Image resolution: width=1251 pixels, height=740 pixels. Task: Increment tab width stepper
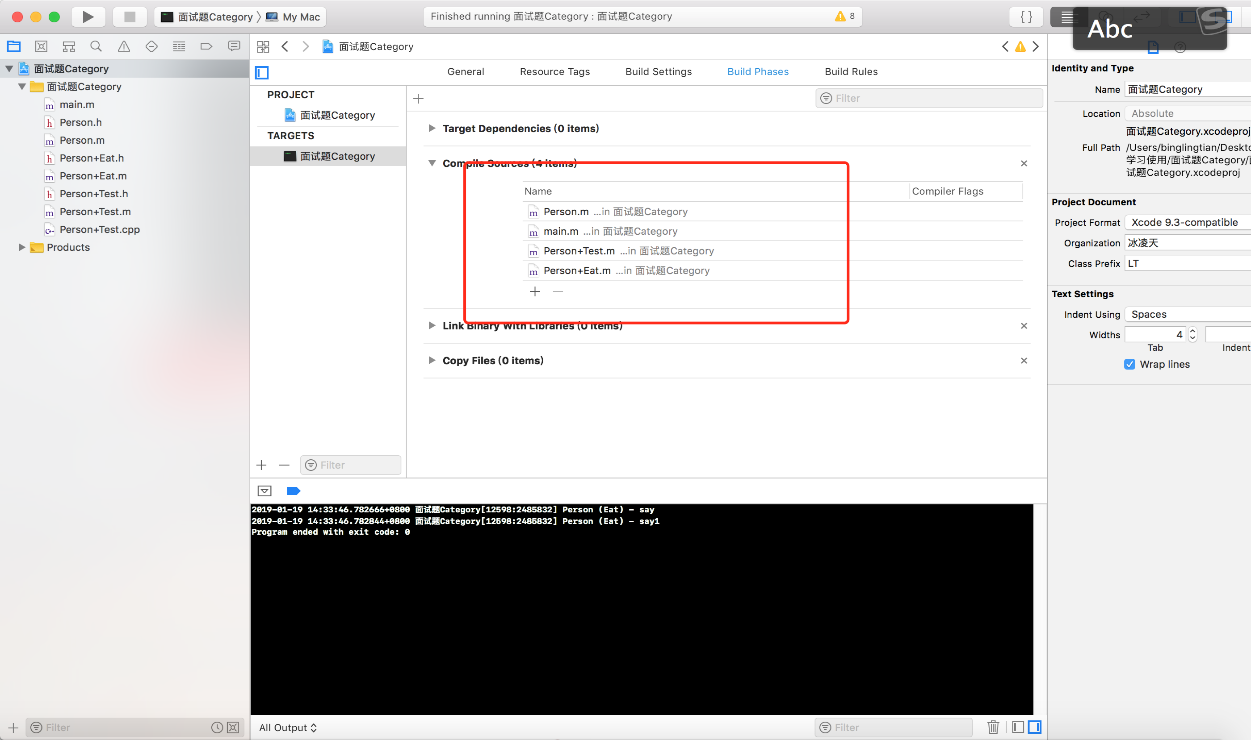[1192, 331]
